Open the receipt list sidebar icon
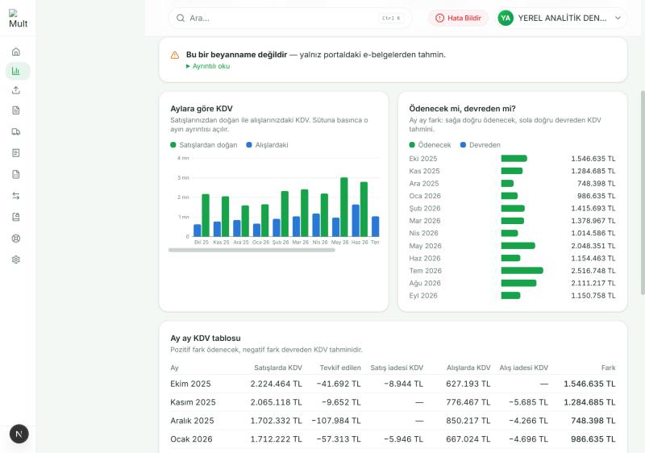Image resolution: width=645 pixels, height=453 pixels. click(x=15, y=153)
